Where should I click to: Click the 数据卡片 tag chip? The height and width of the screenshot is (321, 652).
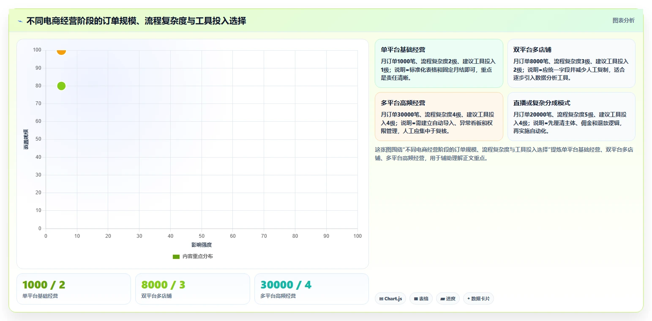click(x=478, y=299)
